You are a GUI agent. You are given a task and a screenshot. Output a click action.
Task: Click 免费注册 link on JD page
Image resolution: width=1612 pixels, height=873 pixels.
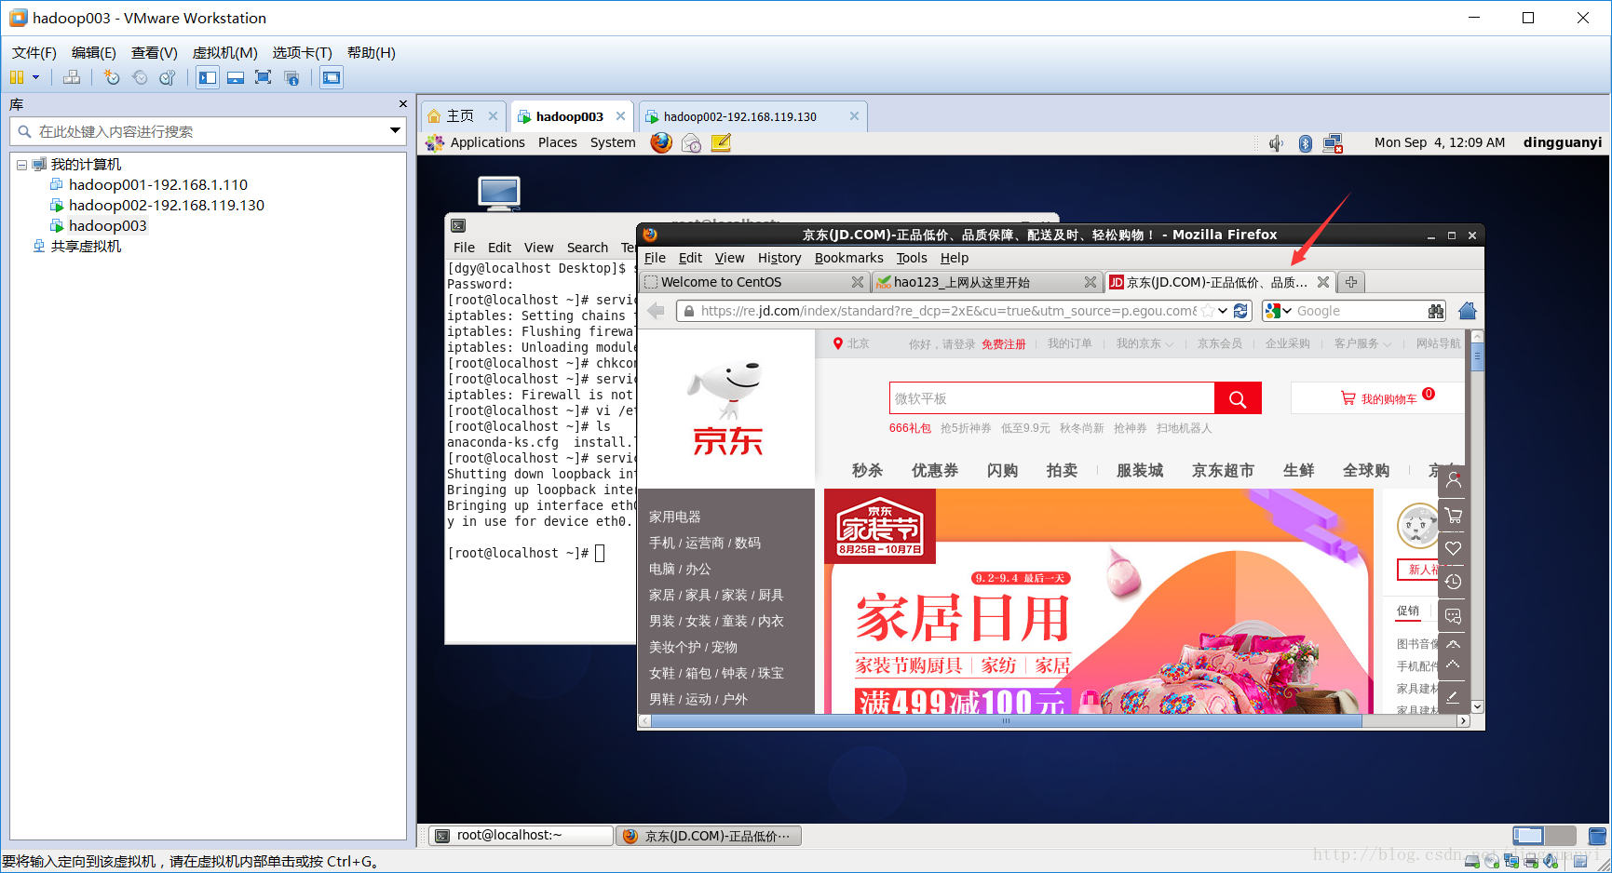(x=1003, y=344)
